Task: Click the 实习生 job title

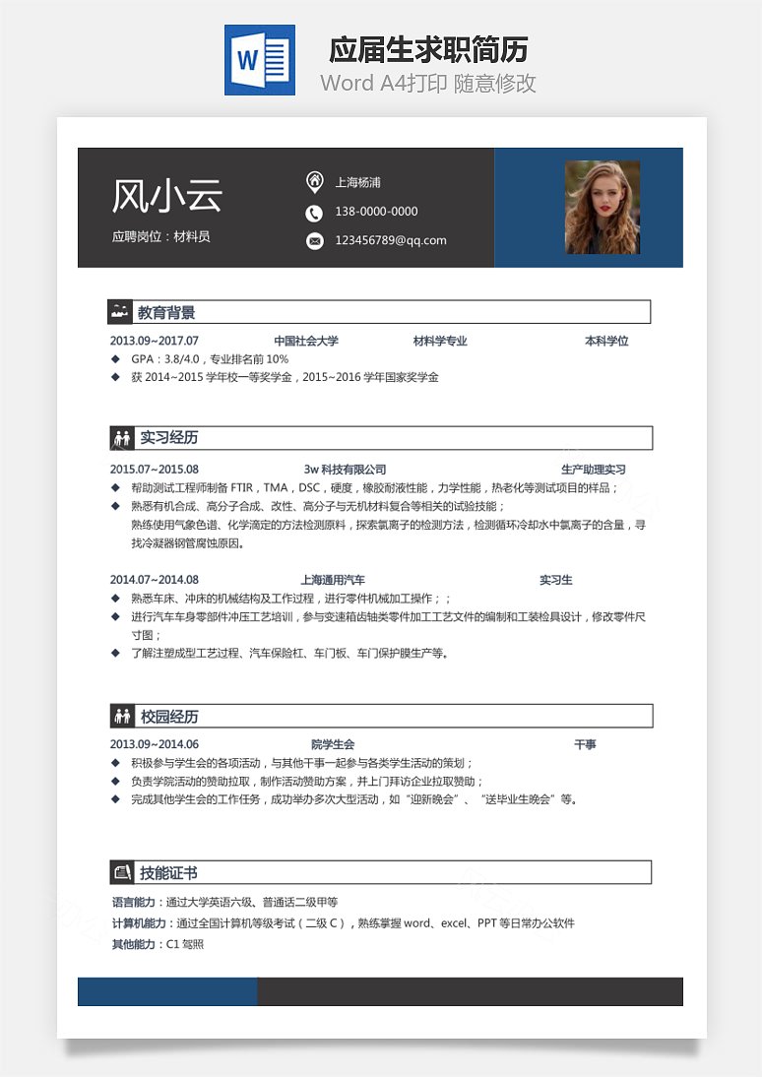Action: (555, 580)
